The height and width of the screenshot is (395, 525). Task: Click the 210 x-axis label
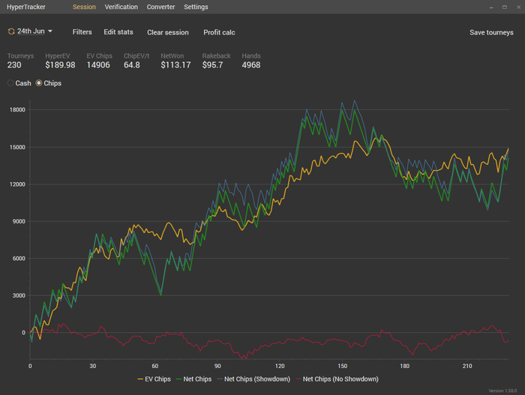[x=467, y=366]
